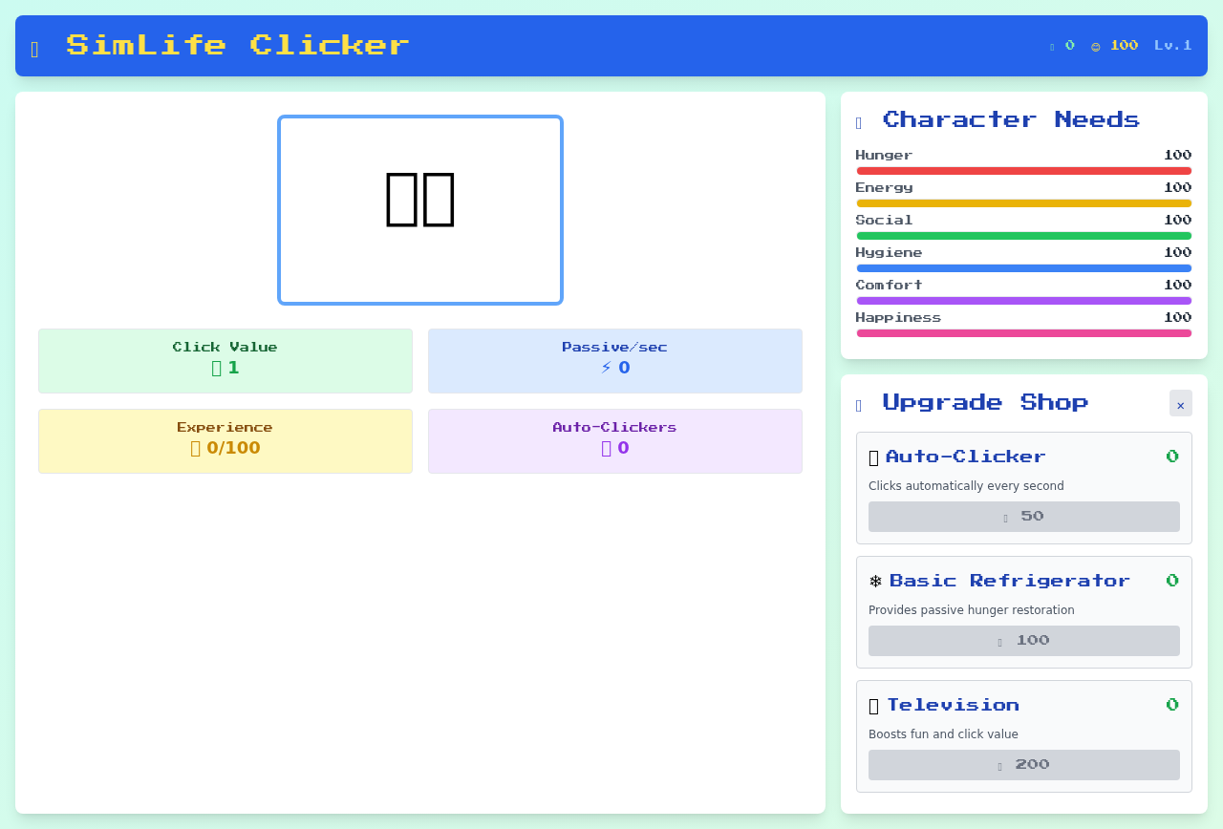The image size is (1223, 829).
Task: Click the Character Needs heading icon
Action: pos(859,122)
